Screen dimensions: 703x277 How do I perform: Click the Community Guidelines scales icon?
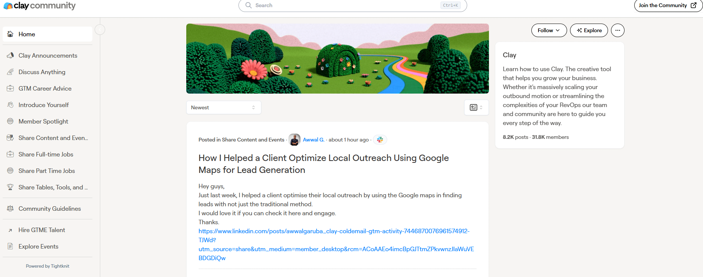11,208
